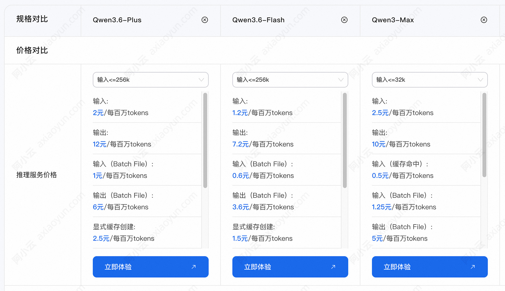Click the 1元 Batch File input price
The width and height of the screenshot is (505, 291).
(98, 175)
